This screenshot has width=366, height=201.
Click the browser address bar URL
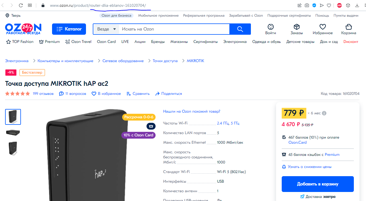point(98,5)
